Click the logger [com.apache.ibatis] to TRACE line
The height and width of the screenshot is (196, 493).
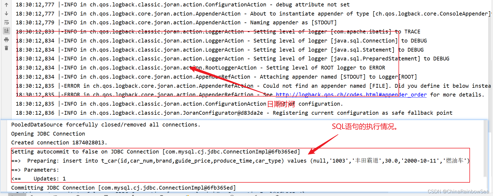pos(218,32)
